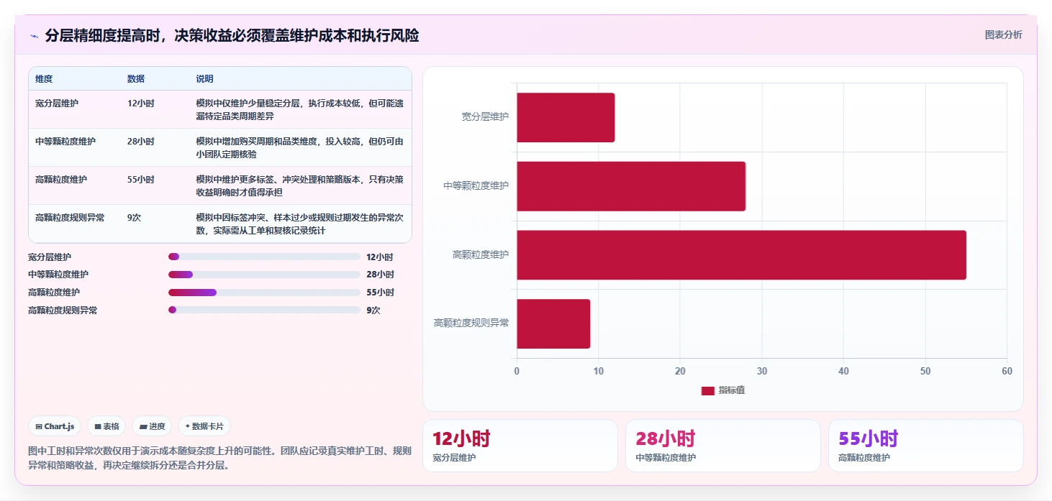This screenshot has height=501, width=1052.
Task: Click the 28小时 table cell
Action: pyautogui.click(x=141, y=142)
